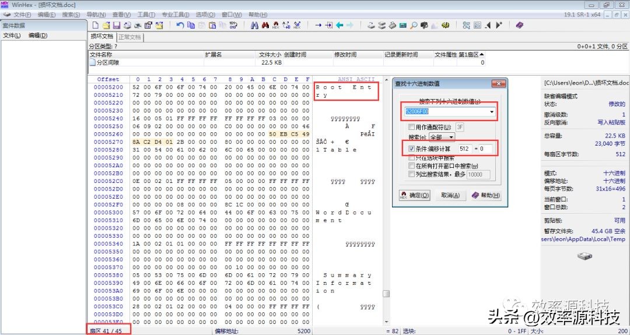Switch to the 正常文档 tab

point(129,37)
